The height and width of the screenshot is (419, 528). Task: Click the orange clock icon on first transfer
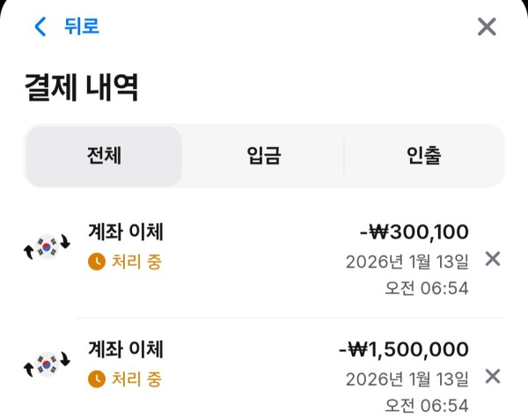pyautogui.click(x=97, y=261)
